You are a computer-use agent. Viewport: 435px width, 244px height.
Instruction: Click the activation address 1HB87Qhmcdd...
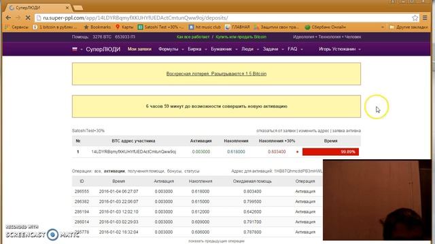point(298,171)
